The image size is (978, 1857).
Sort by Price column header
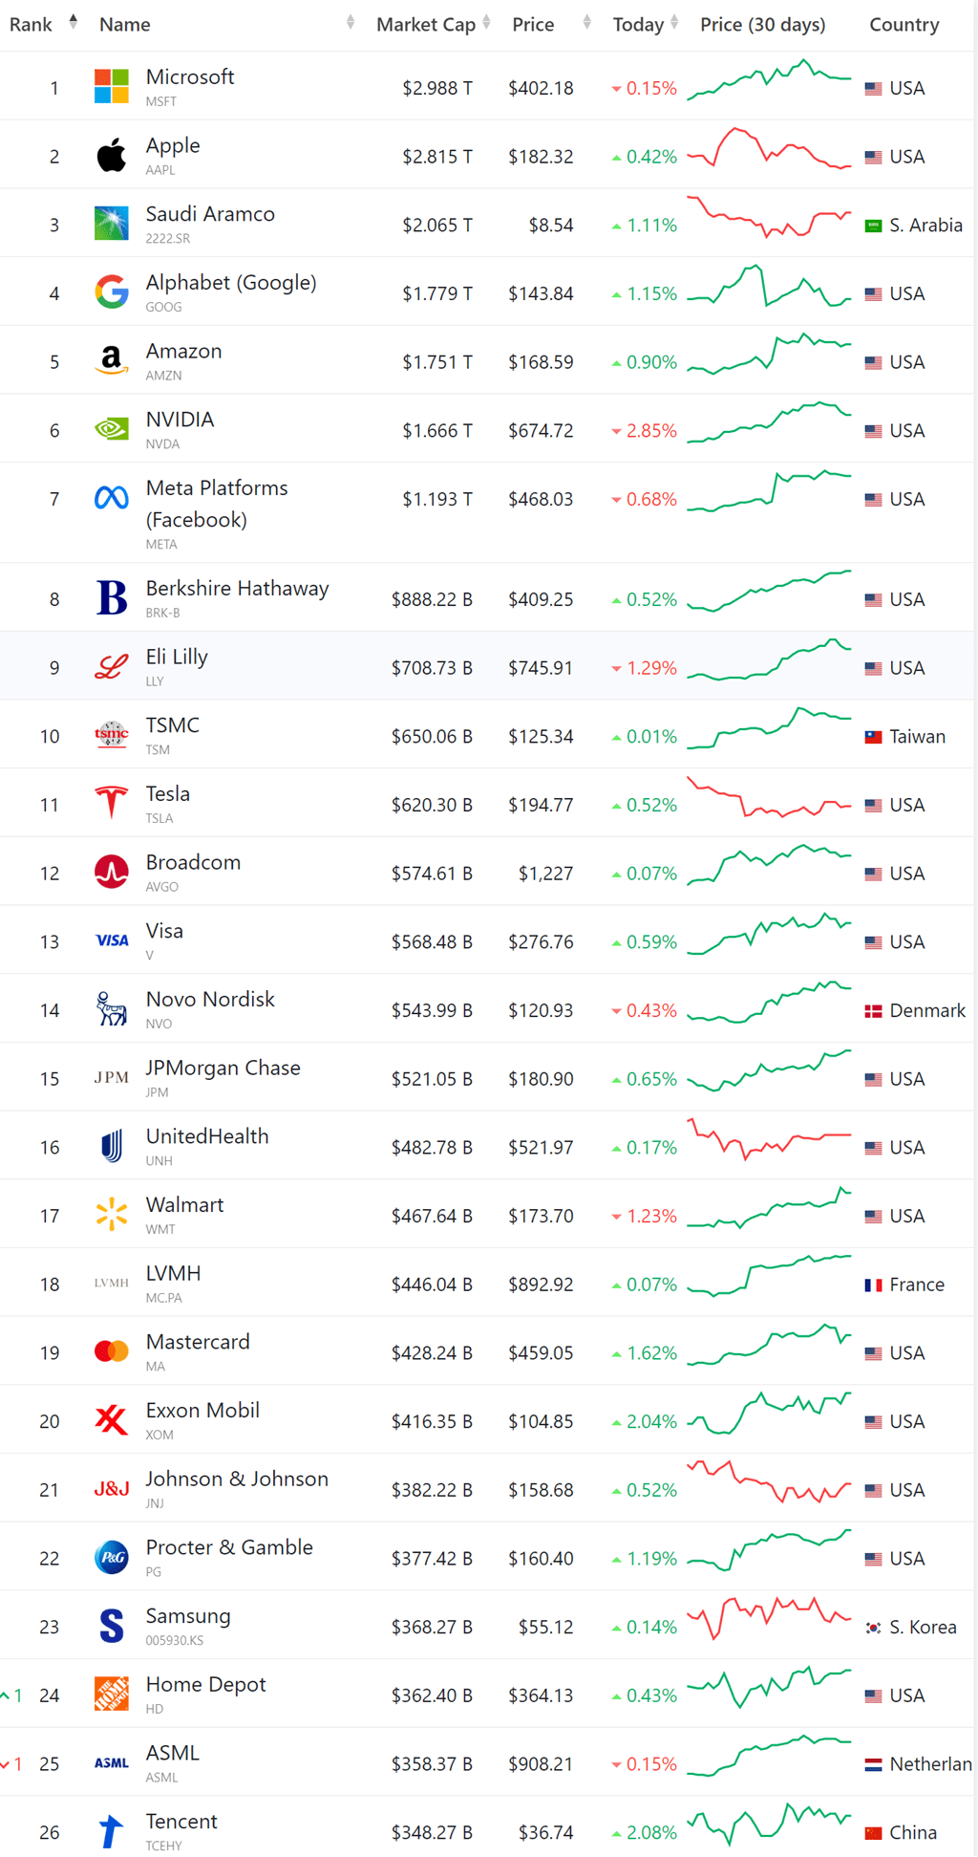(533, 25)
